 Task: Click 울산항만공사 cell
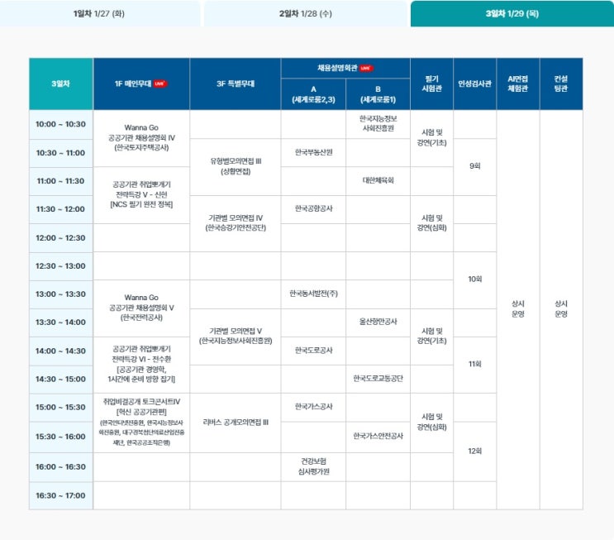[x=378, y=323]
